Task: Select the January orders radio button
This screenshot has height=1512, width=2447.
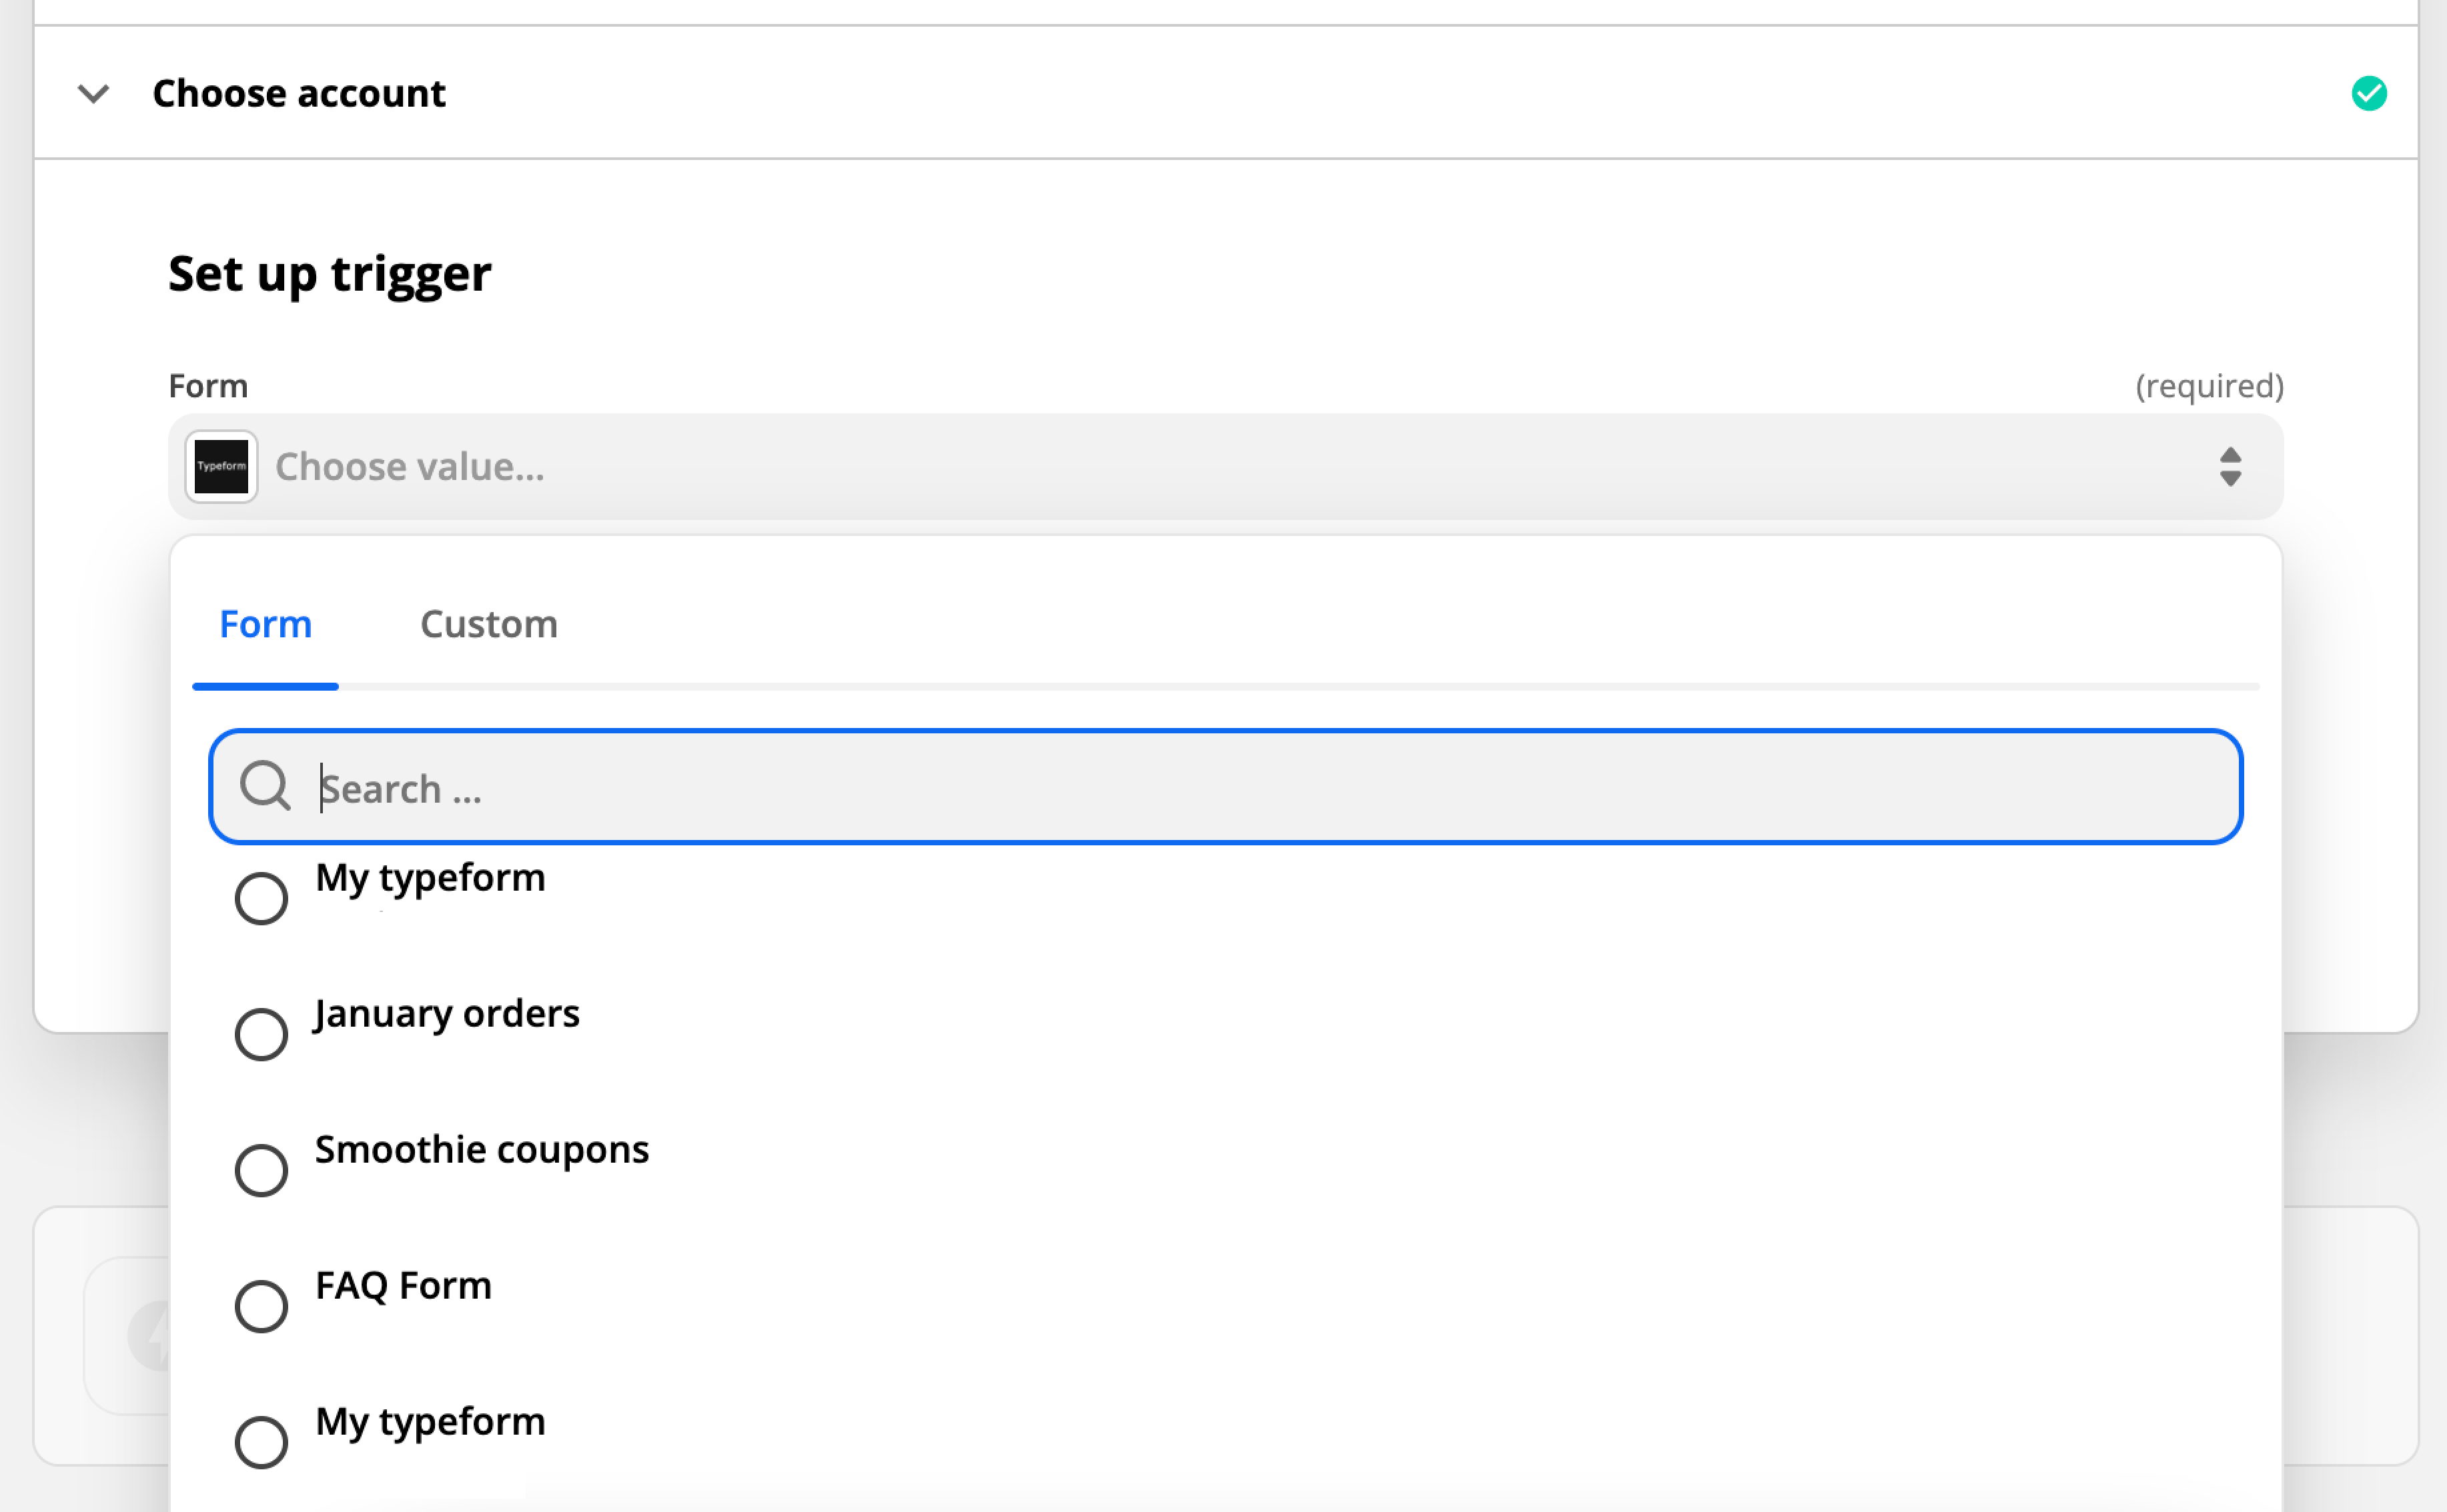Action: click(x=261, y=1034)
